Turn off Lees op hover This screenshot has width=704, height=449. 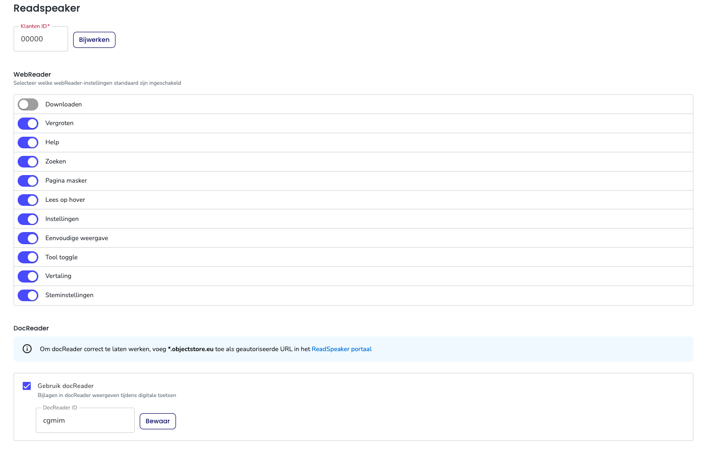[28, 200]
